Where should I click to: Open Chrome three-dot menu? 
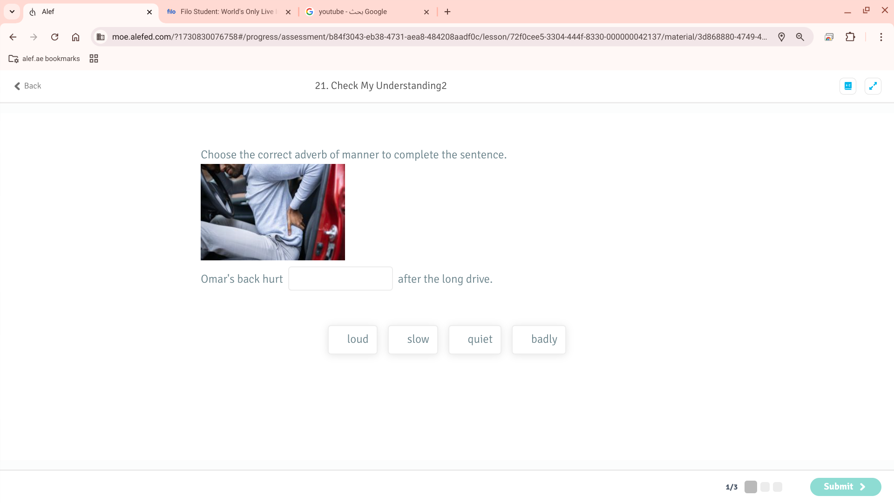click(x=881, y=37)
